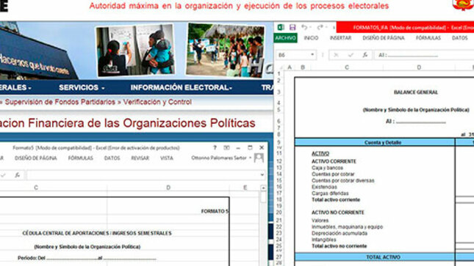Follow the Supervisión de Fondos Partidarios link
The height and width of the screenshot is (266, 474).
pyautogui.click(x=60, y=102)
